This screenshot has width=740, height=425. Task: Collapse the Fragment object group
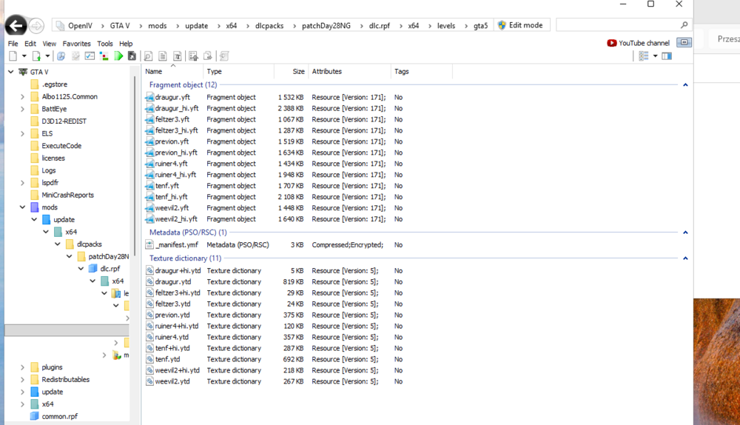point(685,85)
